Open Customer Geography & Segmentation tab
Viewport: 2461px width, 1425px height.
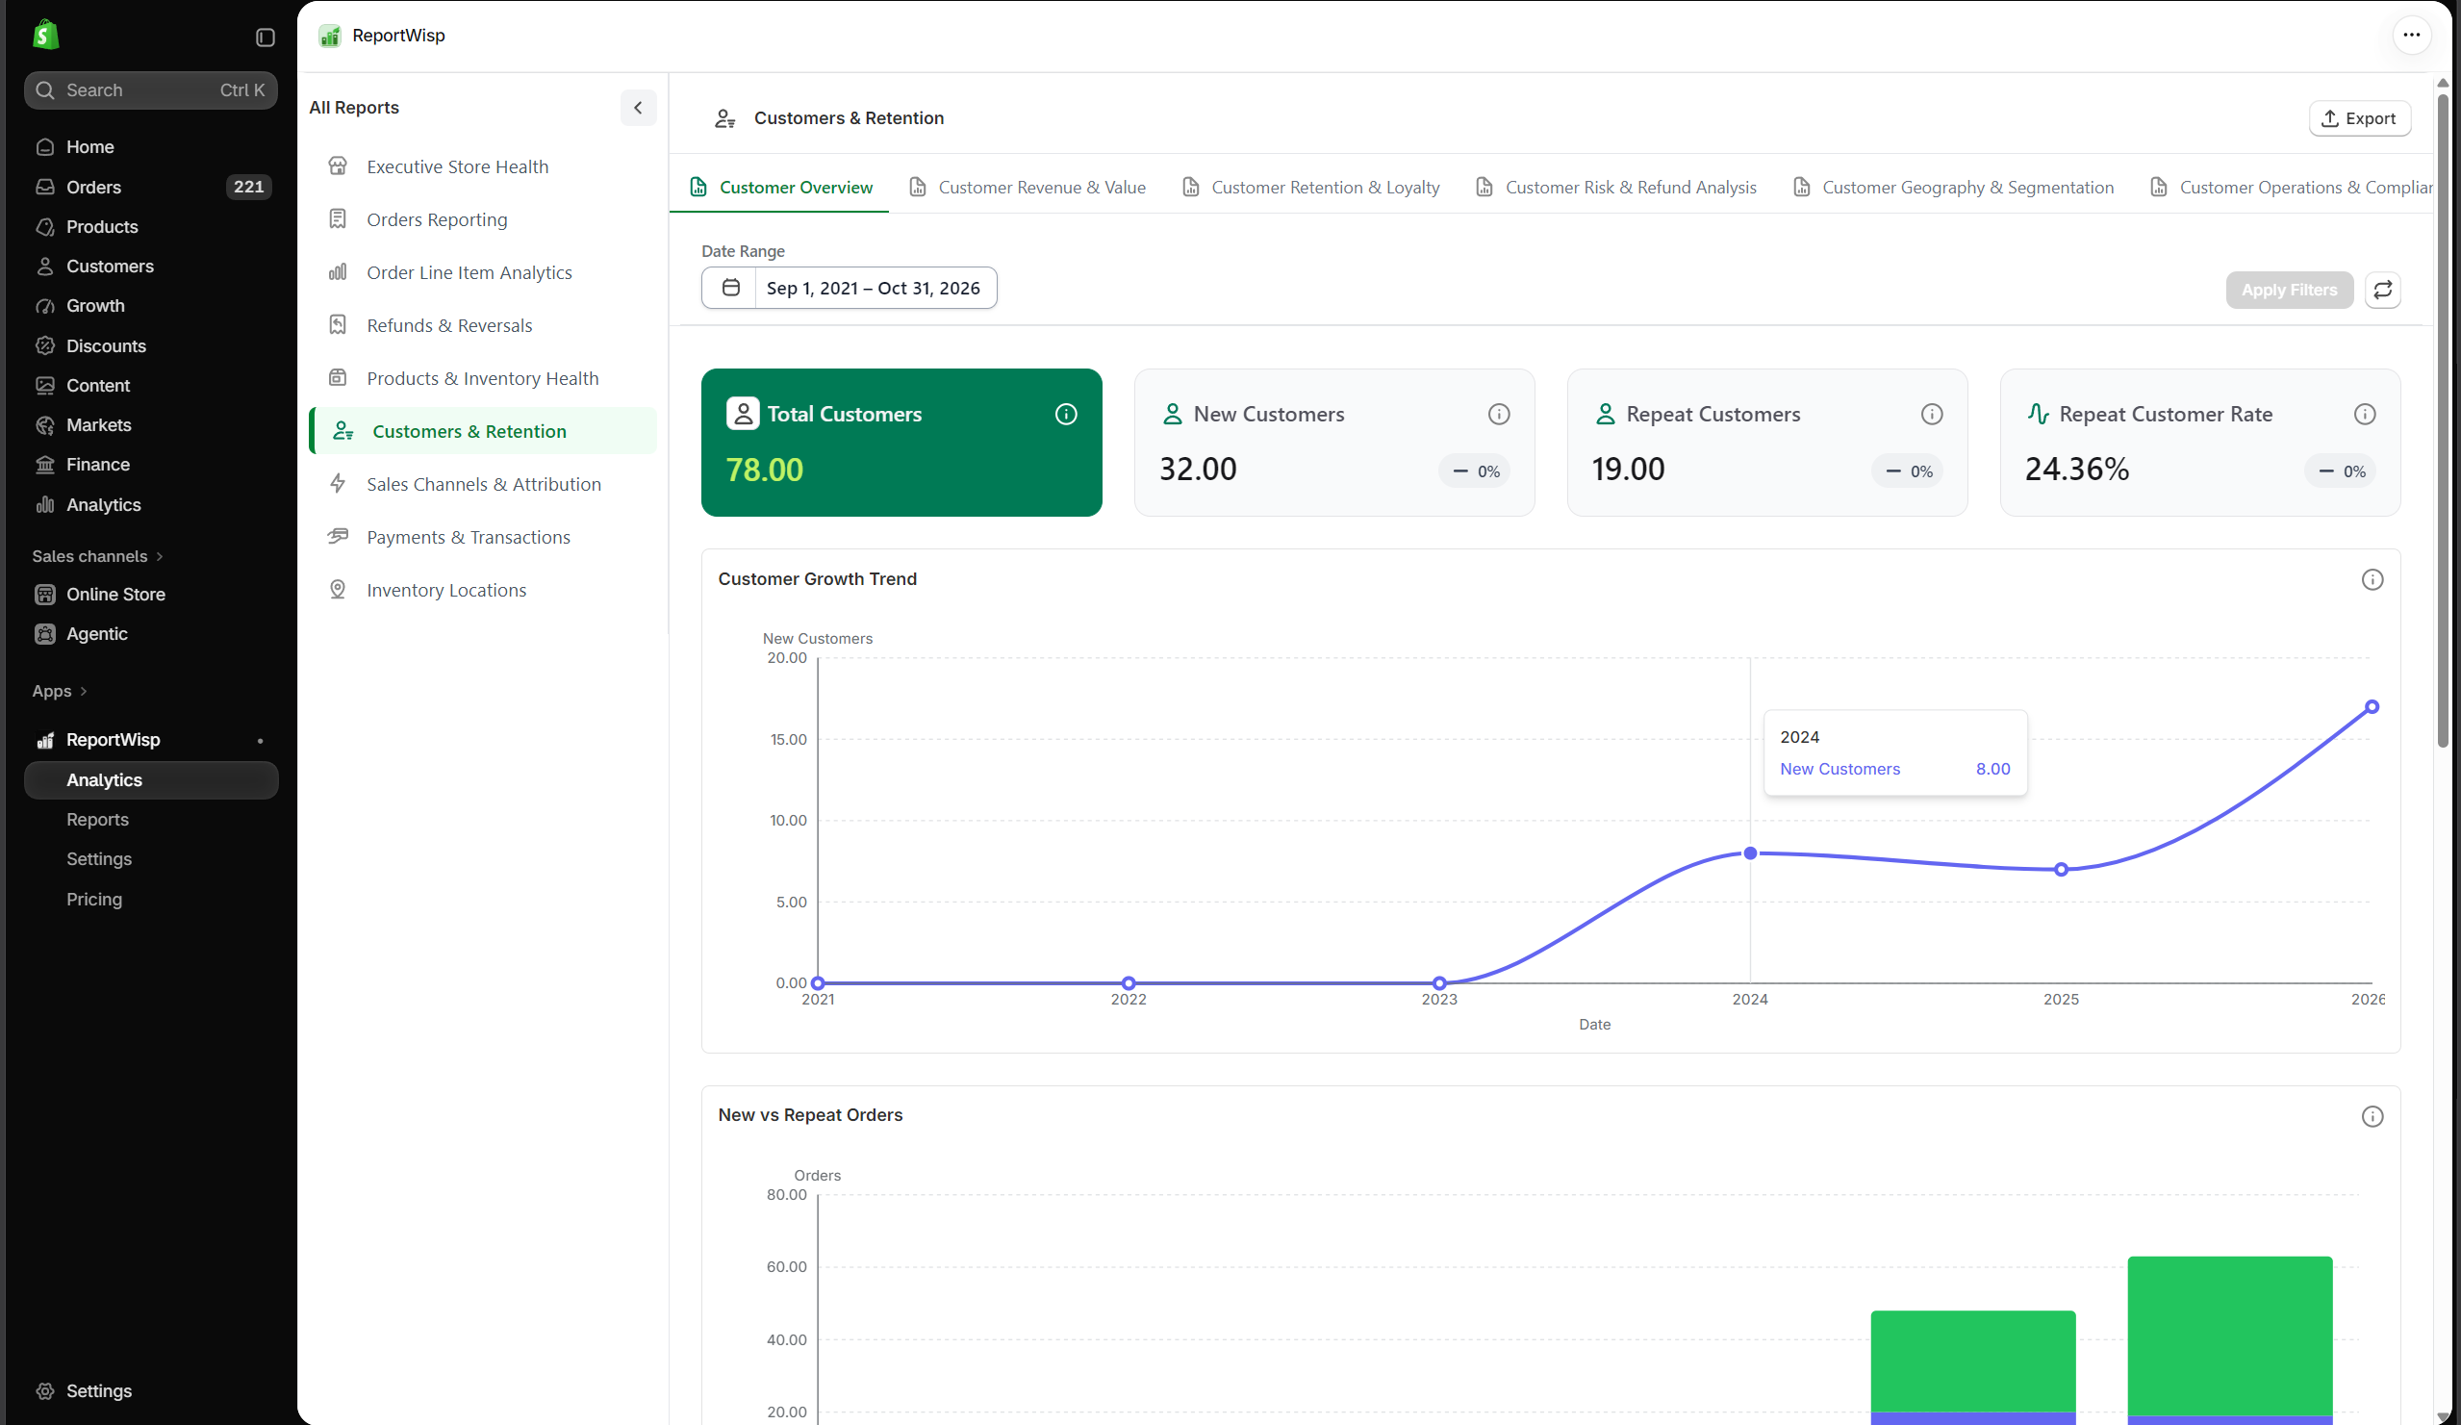click(x=1953, y=187)
